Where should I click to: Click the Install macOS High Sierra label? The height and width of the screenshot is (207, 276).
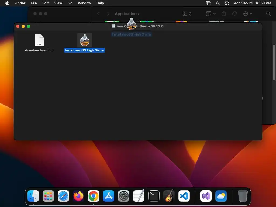[x=84, y=50]
